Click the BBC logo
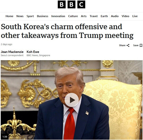This screenshot has width=143, height=140. pyautogui.click(x=71, y=4)
